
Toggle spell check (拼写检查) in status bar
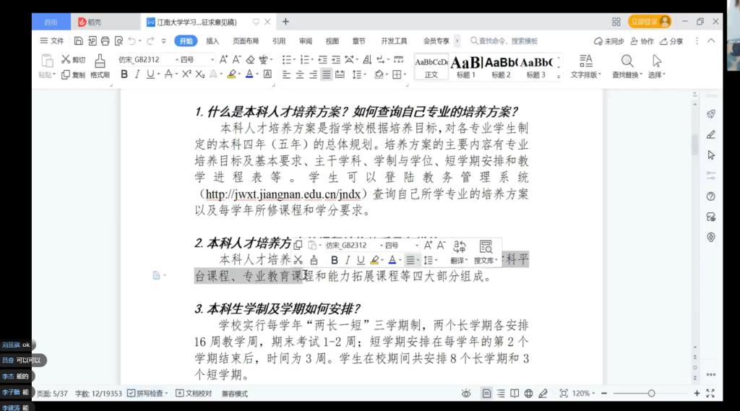click(x=147, y=394)
